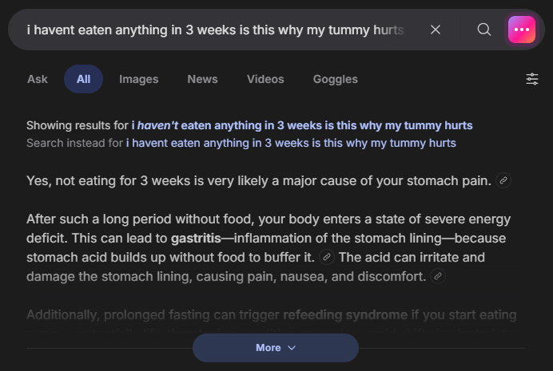
Task: Expand the answer with More button
Action: tap(269, 348)
